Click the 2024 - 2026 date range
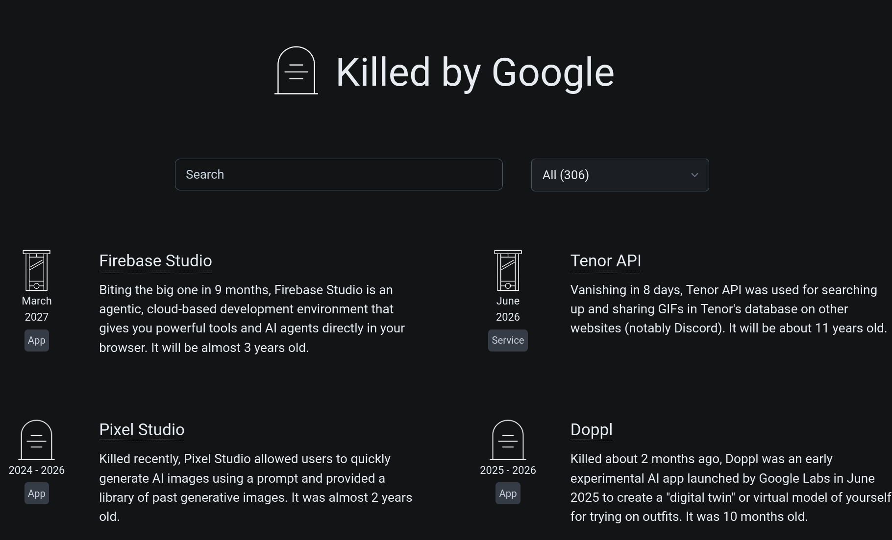Viewport: 892px width, 540px height. coord(37,470)
